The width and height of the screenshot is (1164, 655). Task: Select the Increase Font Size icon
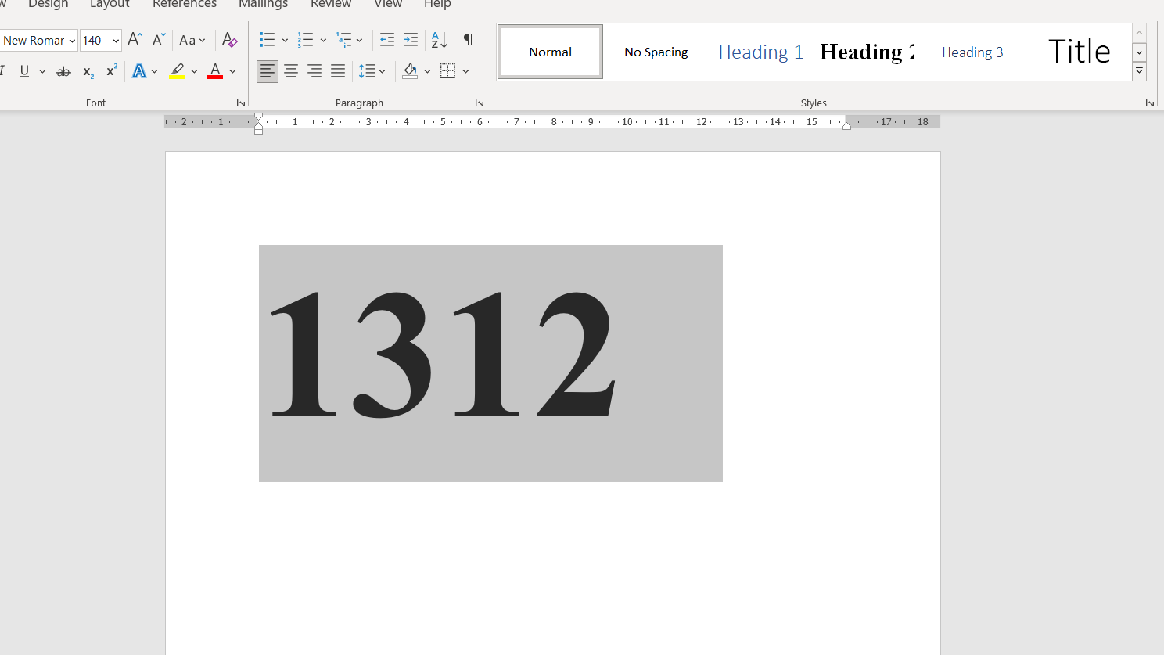pyautogui.click(x=134, y=38)
